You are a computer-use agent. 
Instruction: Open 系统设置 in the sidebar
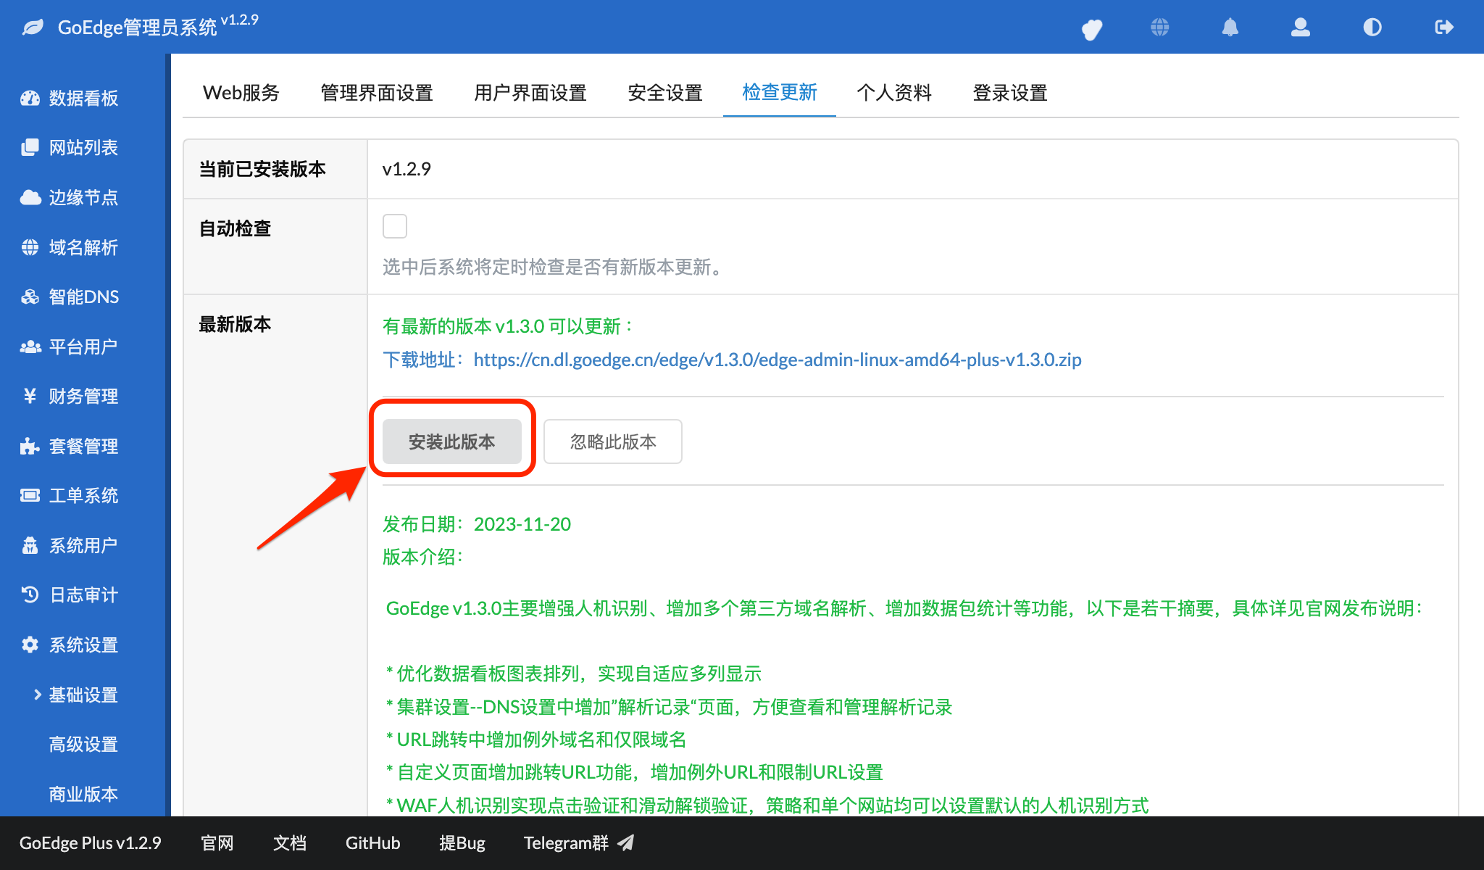point(83,645)
